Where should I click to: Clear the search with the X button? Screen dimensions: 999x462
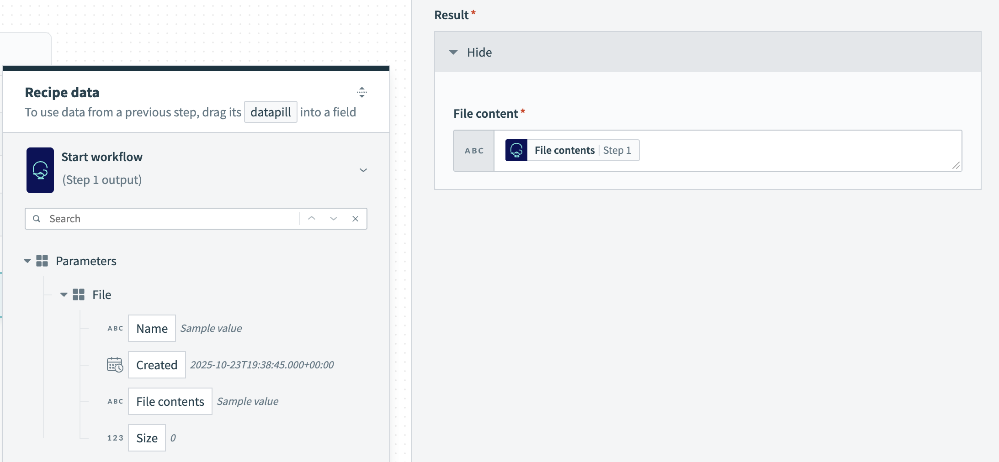click(x=356, y=218)
